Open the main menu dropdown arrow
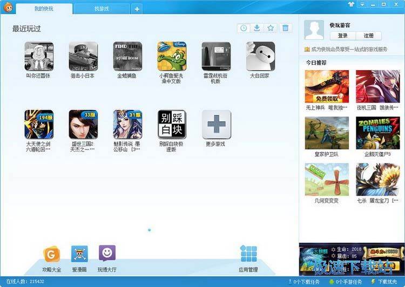The width and height of the screenshot is (405, 287). (x=363, y=4)
